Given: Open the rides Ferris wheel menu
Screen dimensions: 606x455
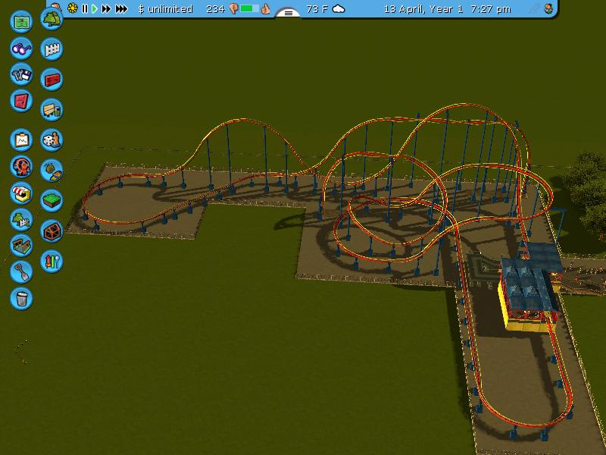Looking at the screenshot, I should pyautogui.click(x=22, y=166).
